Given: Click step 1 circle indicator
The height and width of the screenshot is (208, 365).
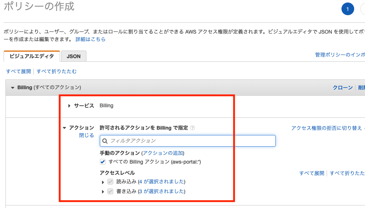Looking at the screenshot, I should point(348,9).
